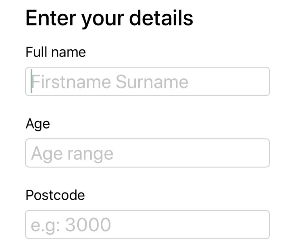Click the empty right side of Full name box
295x247 pixels.
pyautogui.click(x=234, y=82)
